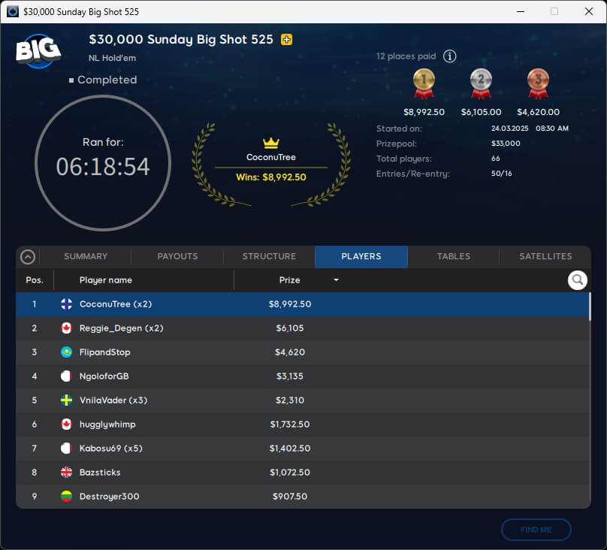Maximize the tournament lobby window
Image resolution: width=607 pixels, height=550 pixels.
554,12
